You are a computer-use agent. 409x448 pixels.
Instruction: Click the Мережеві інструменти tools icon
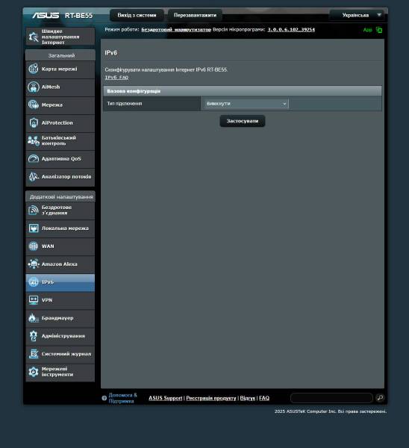[34, 372]
